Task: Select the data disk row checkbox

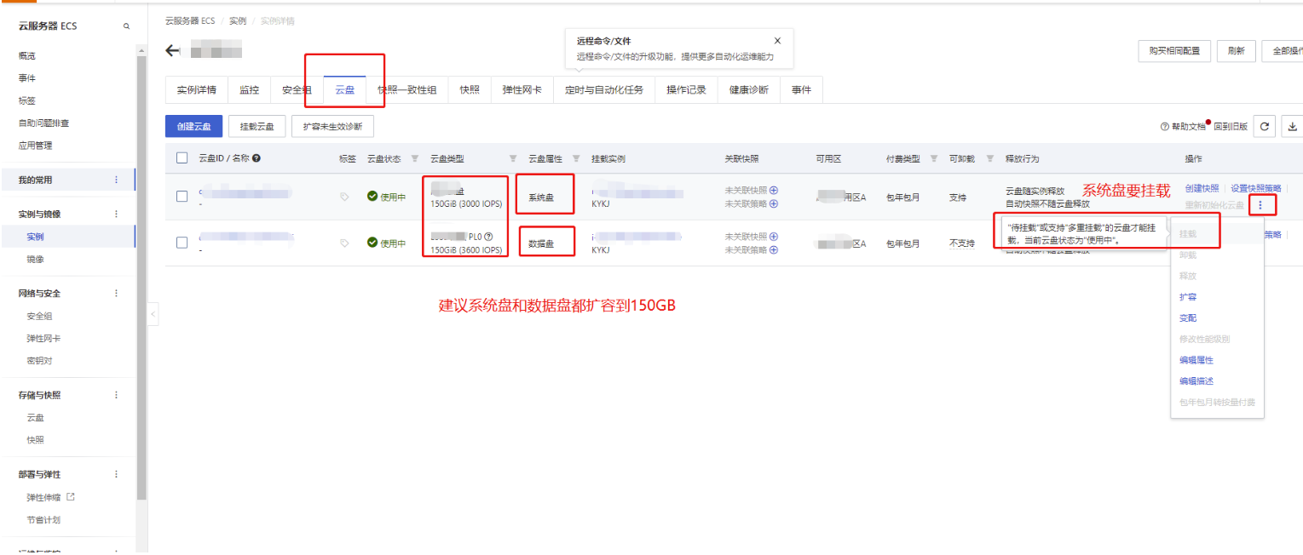Action: [x=182, y=243]
